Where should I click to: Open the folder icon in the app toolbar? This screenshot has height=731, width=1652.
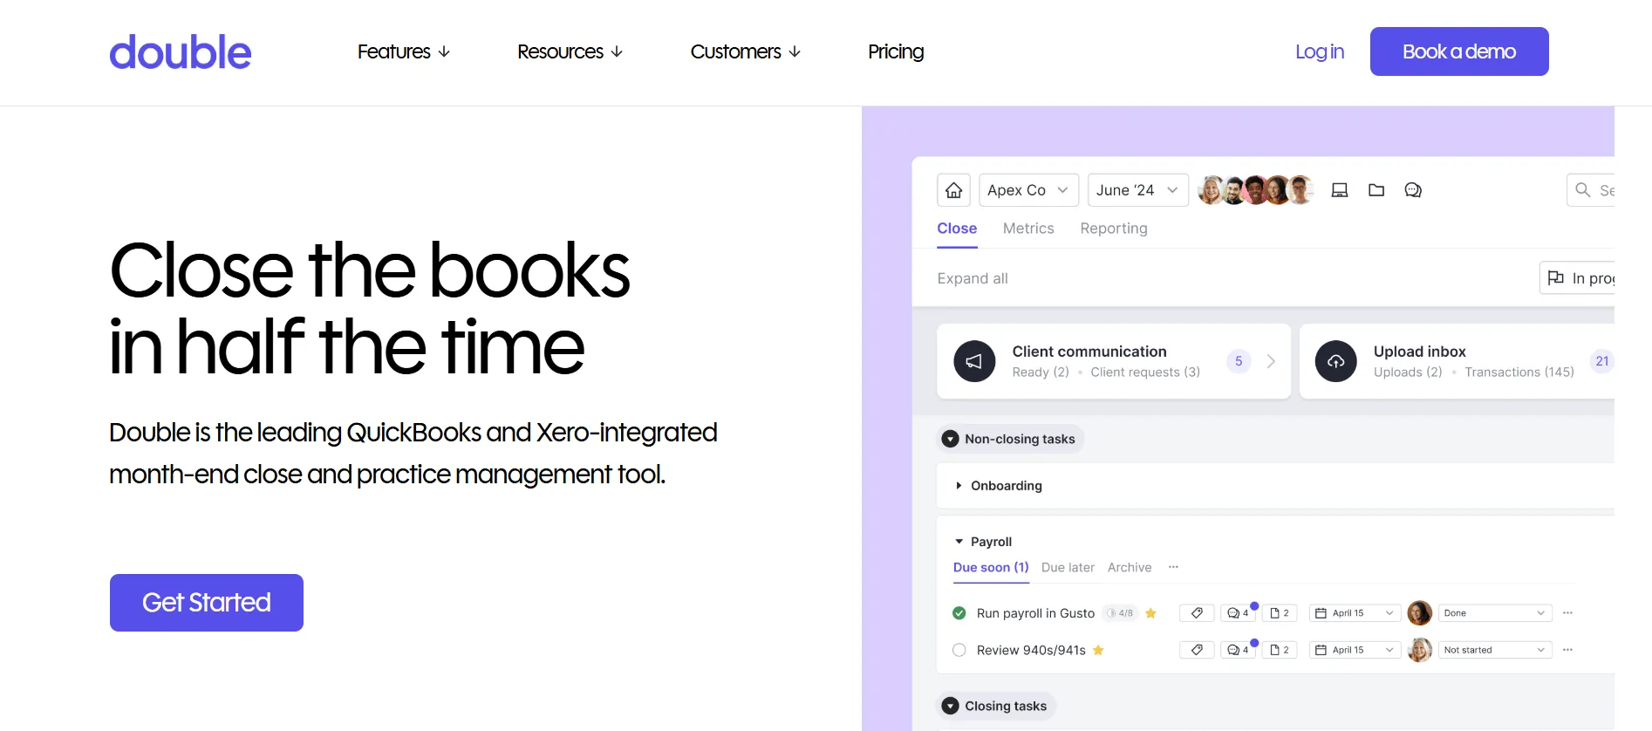click(1376, 190)
